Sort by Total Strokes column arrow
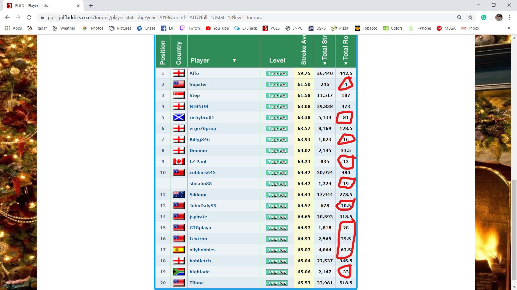 coord(325,64)
